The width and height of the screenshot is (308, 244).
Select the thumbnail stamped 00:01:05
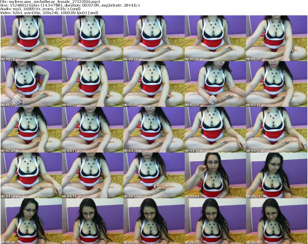point(215,38)
